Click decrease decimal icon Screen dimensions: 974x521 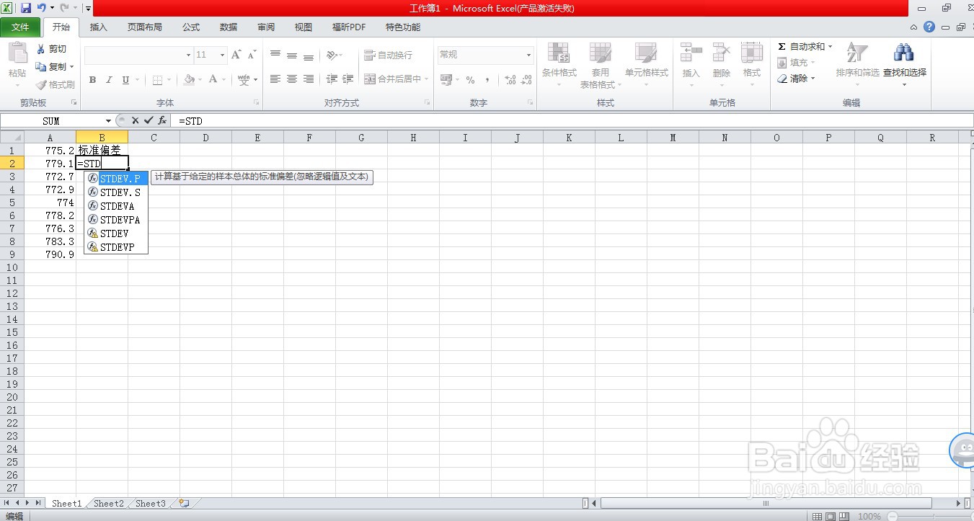(527, 80)
